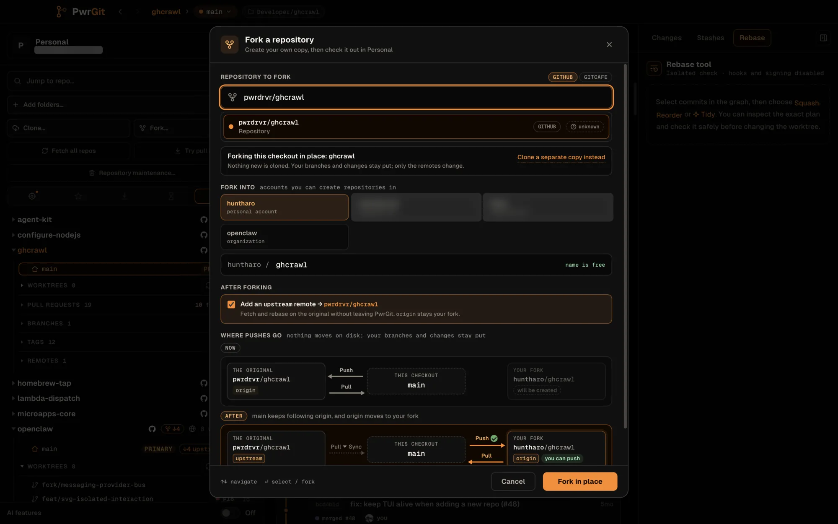Open Repository maintenance option

pos(132,173)
